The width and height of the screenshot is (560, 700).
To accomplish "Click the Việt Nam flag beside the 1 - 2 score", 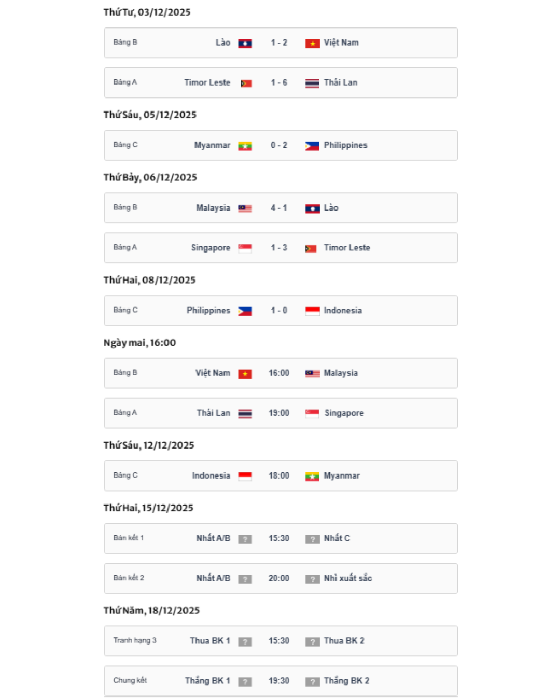I will (x=312, y=43).
